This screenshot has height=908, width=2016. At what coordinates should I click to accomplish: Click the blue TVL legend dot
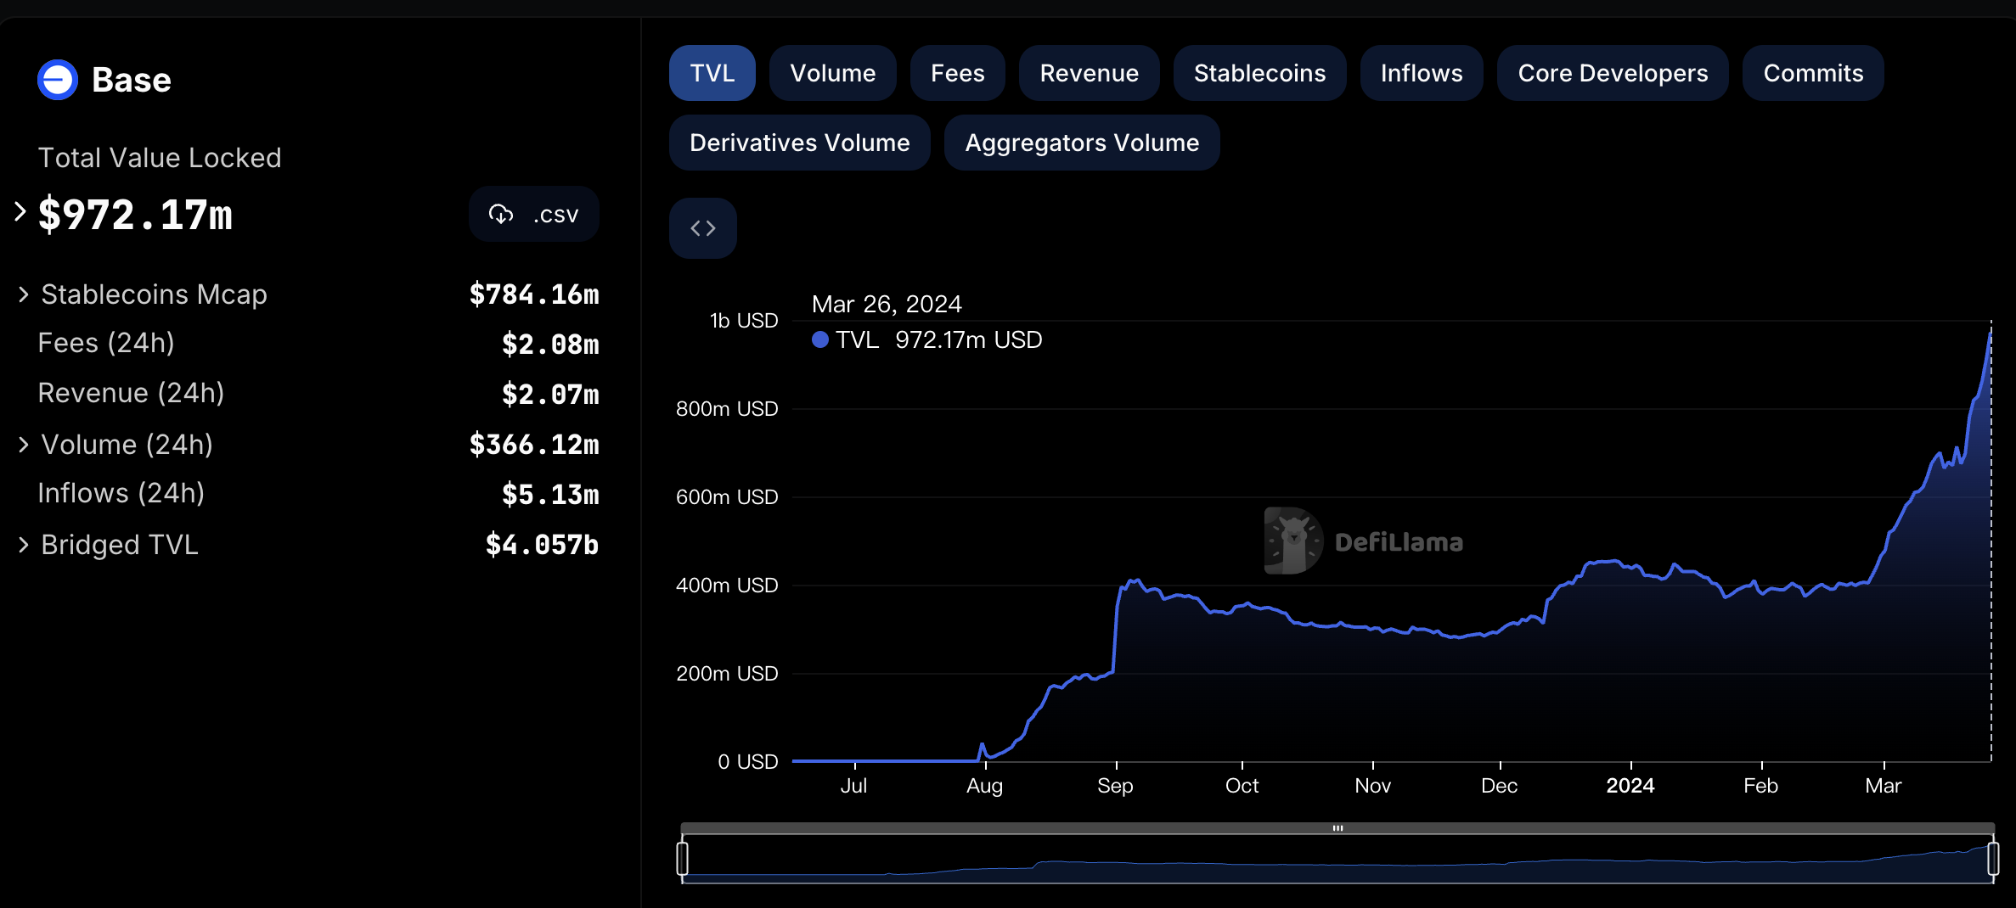tap(820, 339)
